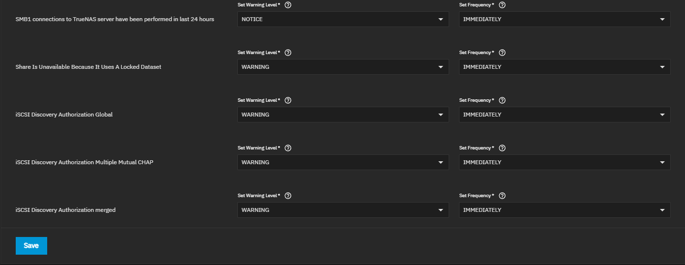This screenshot has height=265, width=685.
Task: Open help tooltip for iSCSI Global warning level
Action: tap(288, 100)
